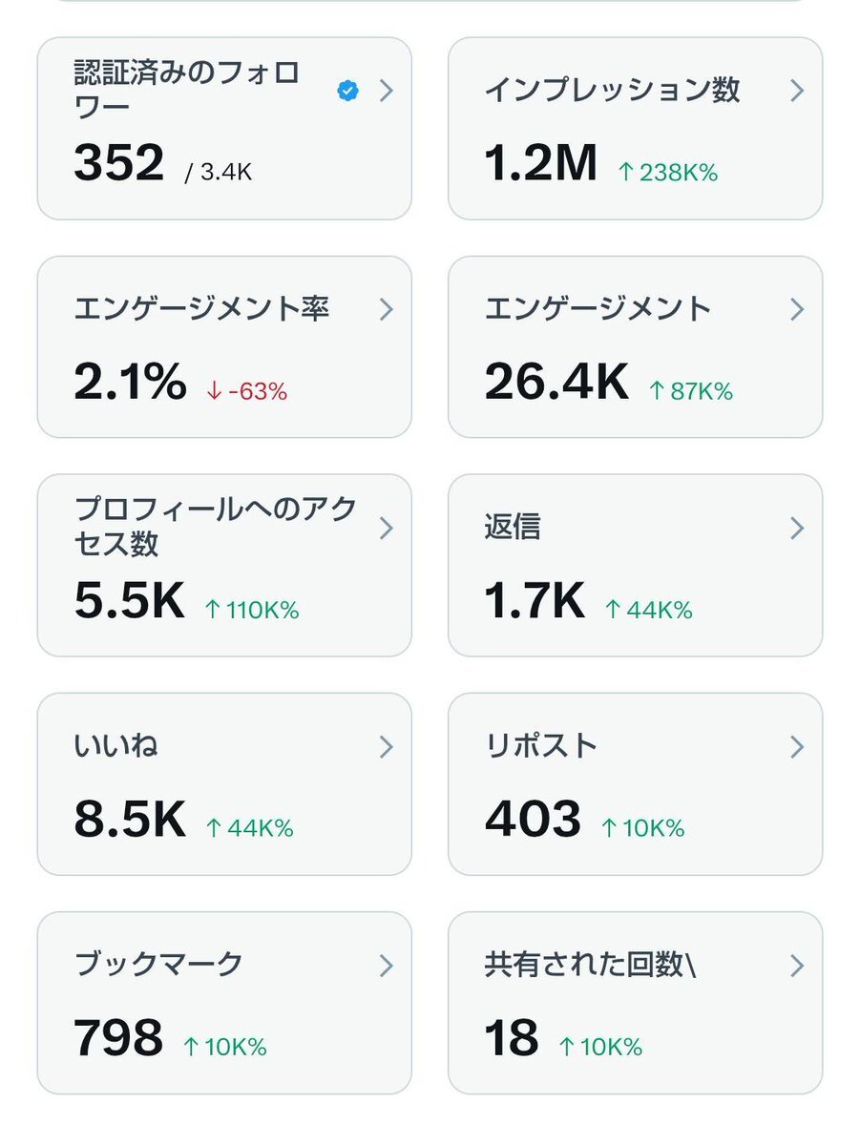860x1145 pixels.
Task: Expand the ブックマーク card chevron
Action: [386, 965]
